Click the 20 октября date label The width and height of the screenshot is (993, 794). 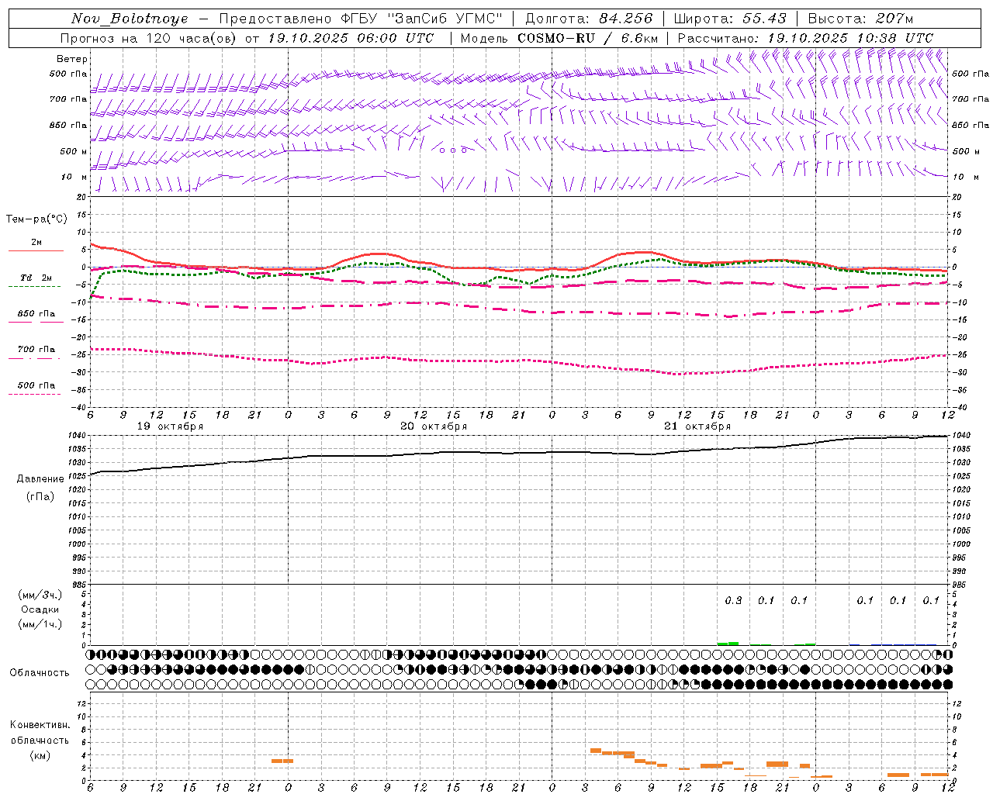(434, 426)
